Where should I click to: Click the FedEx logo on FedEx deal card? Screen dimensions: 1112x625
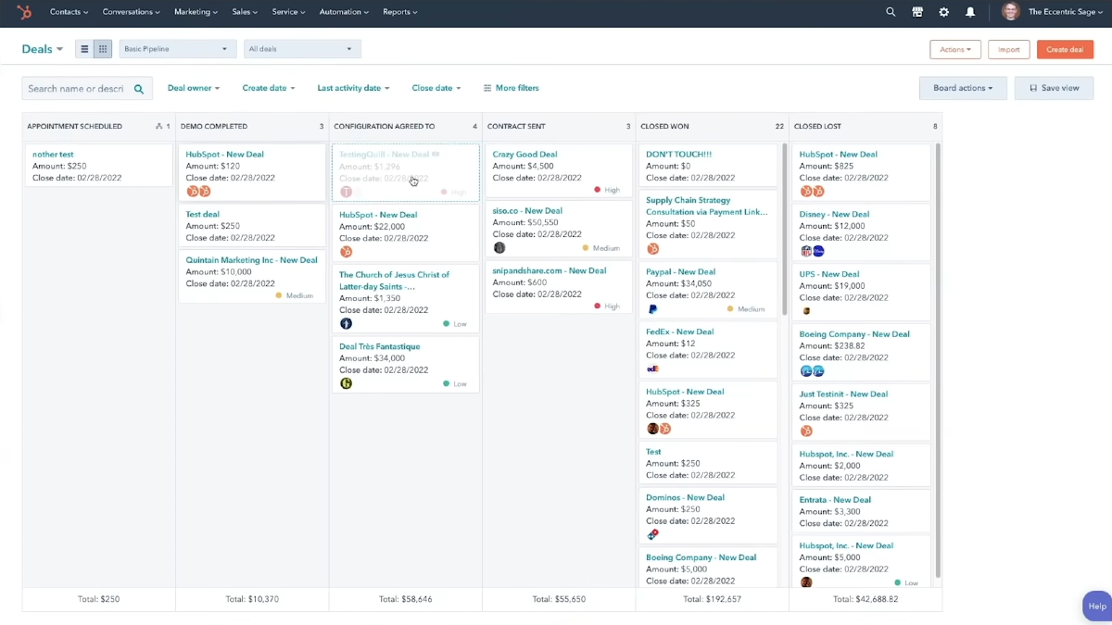click(x=652, y=369)
